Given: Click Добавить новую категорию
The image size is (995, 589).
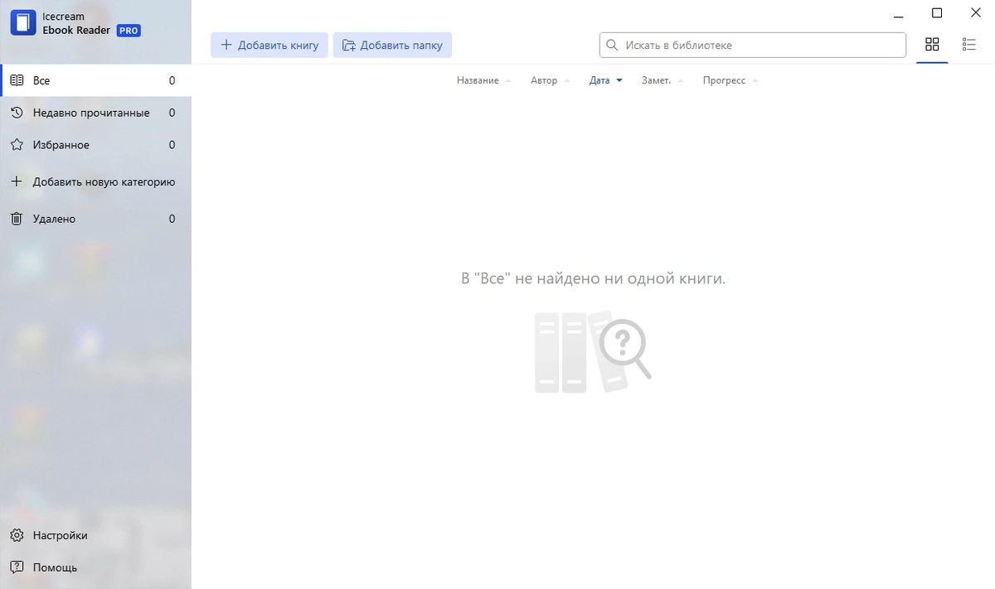Looking at the screenshot, I should 95,181.
